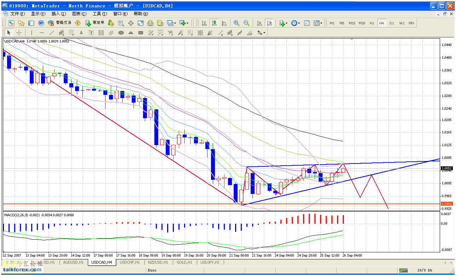
Task: Select the Vertical Line tool
Action: [32, 33]
